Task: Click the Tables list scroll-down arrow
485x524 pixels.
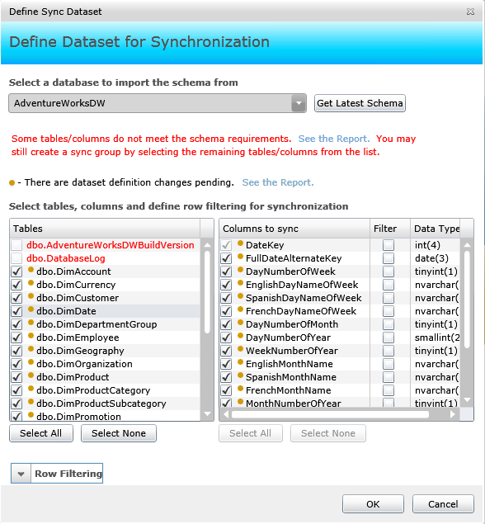Action: (x=207, y=414)
